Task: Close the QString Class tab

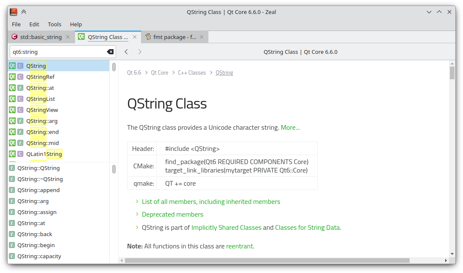Action: (135, 37)
